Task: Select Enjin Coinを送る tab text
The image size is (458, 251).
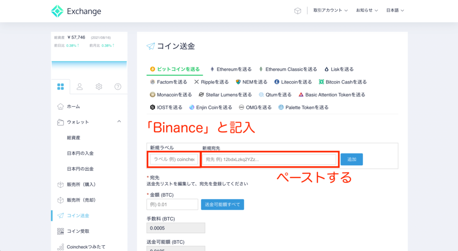Action: click(214, 108)
